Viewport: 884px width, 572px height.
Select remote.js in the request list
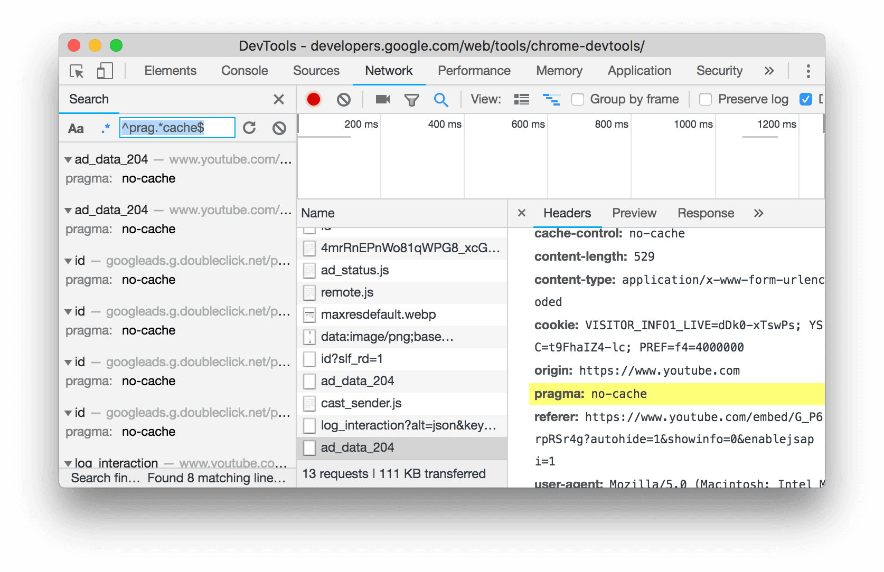tap(347, 292)
